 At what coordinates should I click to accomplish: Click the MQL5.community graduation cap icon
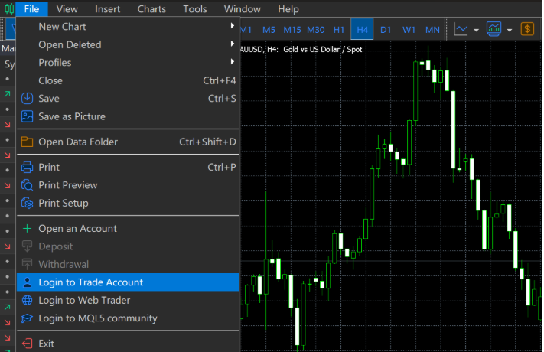tap(27, 318)
